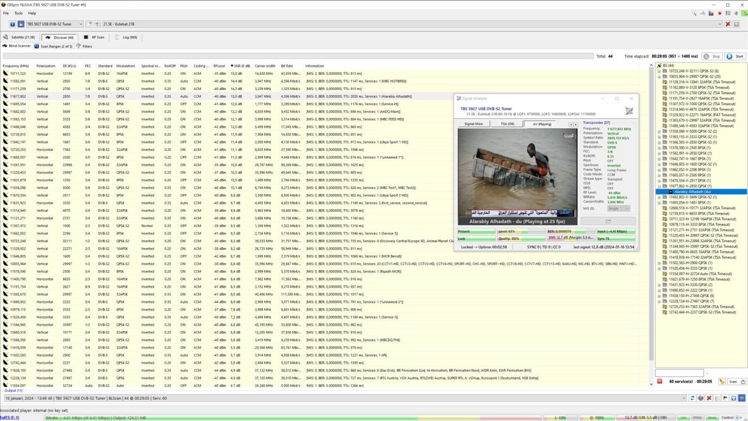This screenshot has width=748, height=421.
Task: Click the broom icon next to Scan
Action: 722,381
